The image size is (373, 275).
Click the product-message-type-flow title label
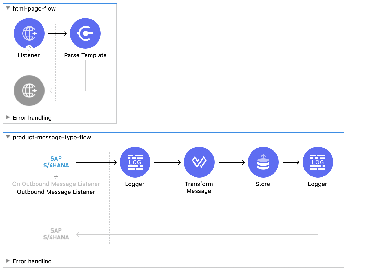click(52, 137)
